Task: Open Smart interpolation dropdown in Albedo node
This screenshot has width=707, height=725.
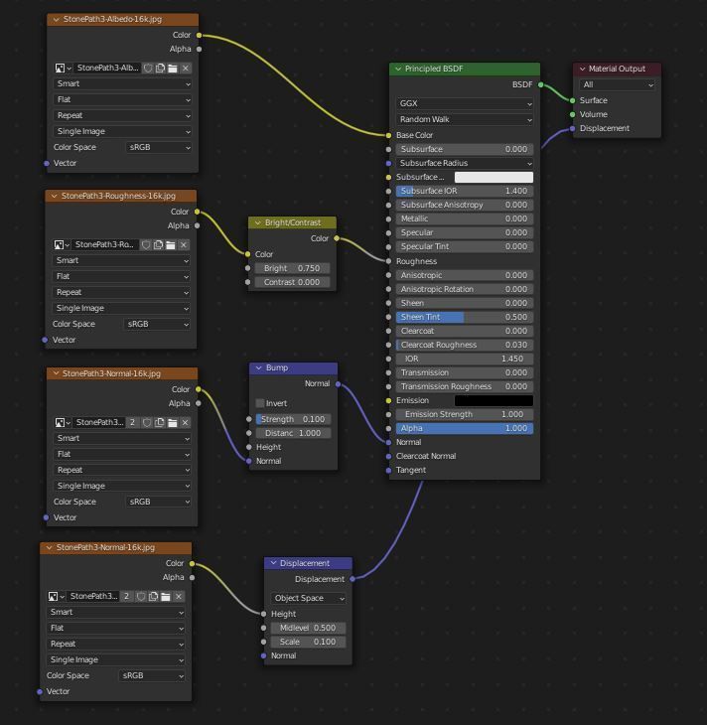Action: [x=122, y=83]
